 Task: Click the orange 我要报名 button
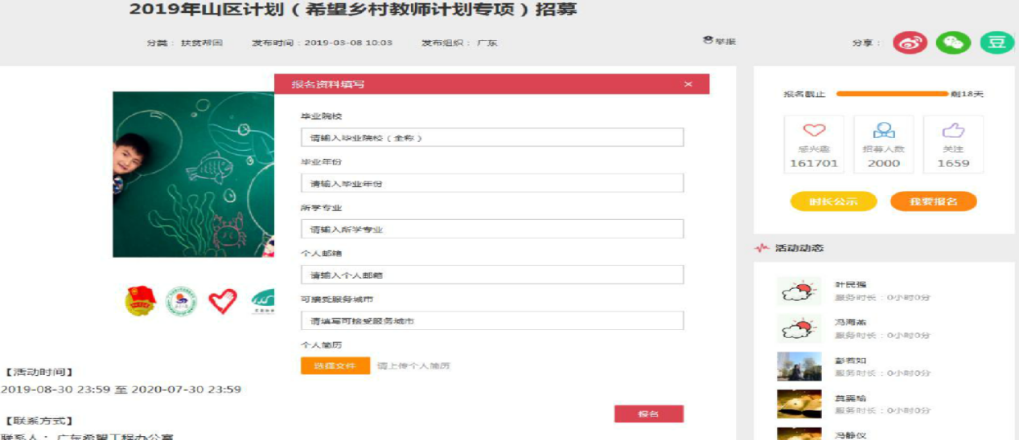coord(933,202)
